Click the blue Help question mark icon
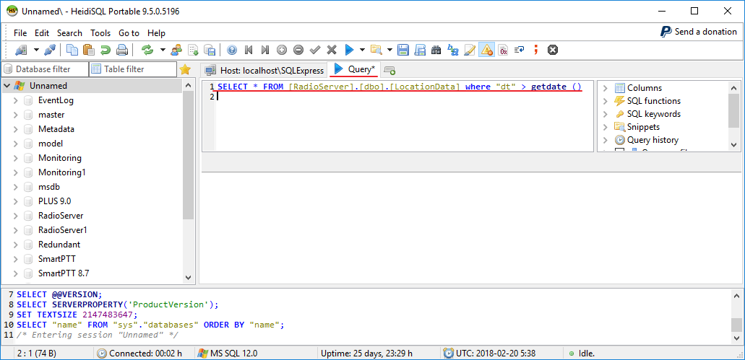The height and width of the screenshot is (360, 745). pyautogui.click(x=232, y=50)
